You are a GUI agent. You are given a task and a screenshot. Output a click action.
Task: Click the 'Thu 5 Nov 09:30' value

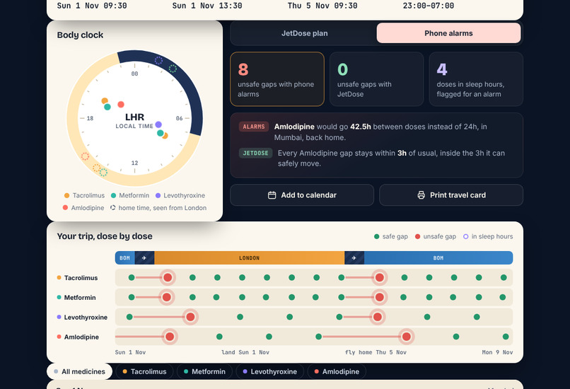point(322,6)
